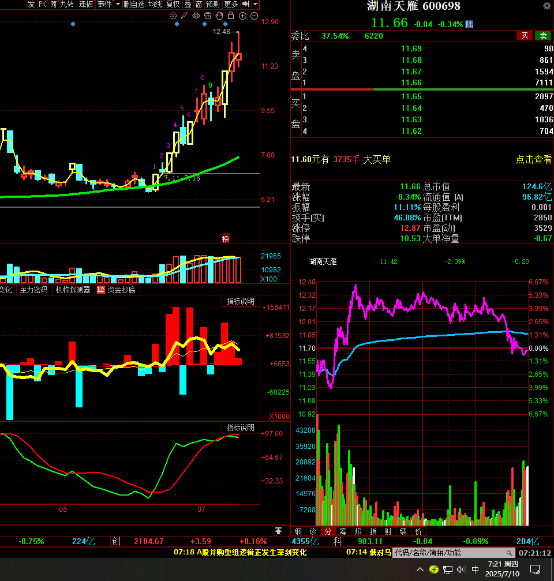Image resolution: width=554 pixels, height=581 pixels.
Task: Click the 榜 badge on the chart
Action: click(x=225, y=239)
